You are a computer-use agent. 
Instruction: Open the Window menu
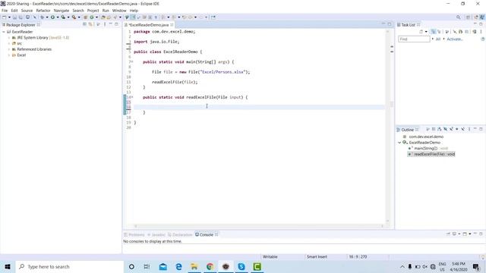[x=119, y=11]
